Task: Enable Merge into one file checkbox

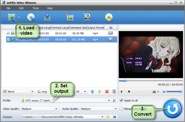Action: 121,109
